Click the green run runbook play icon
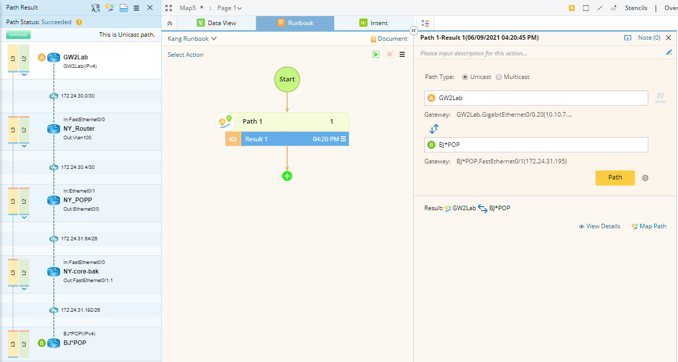This screenshot has width=678, height=362. [376, 54]
